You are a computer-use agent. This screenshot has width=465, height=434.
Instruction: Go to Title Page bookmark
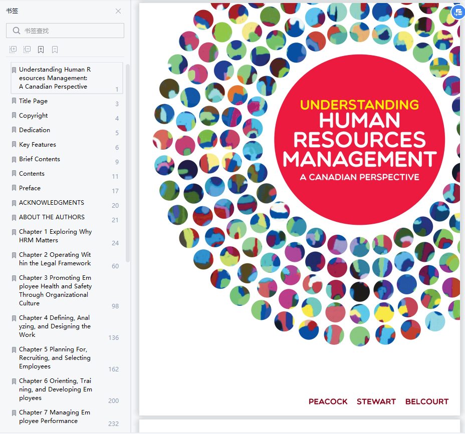click(x=33, y=101)
